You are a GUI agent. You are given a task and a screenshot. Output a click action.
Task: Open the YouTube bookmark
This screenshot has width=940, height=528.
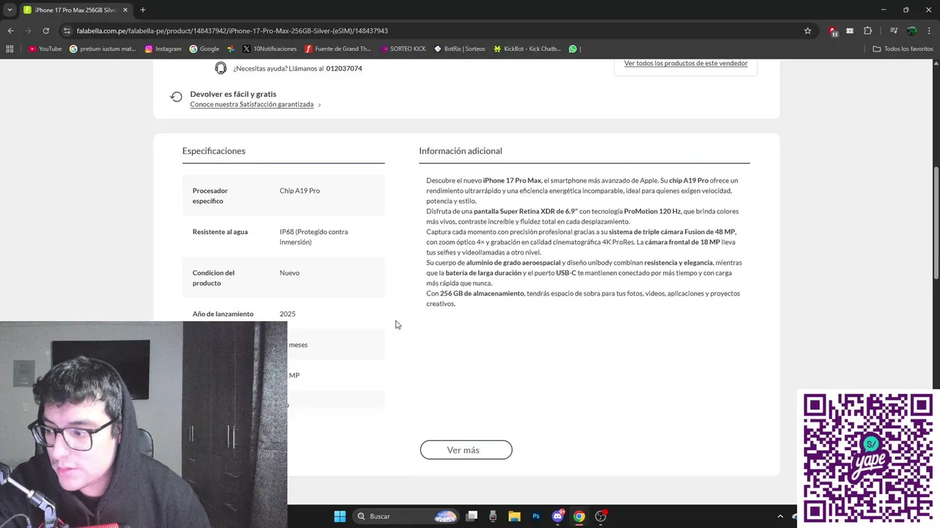click(45, 49)
